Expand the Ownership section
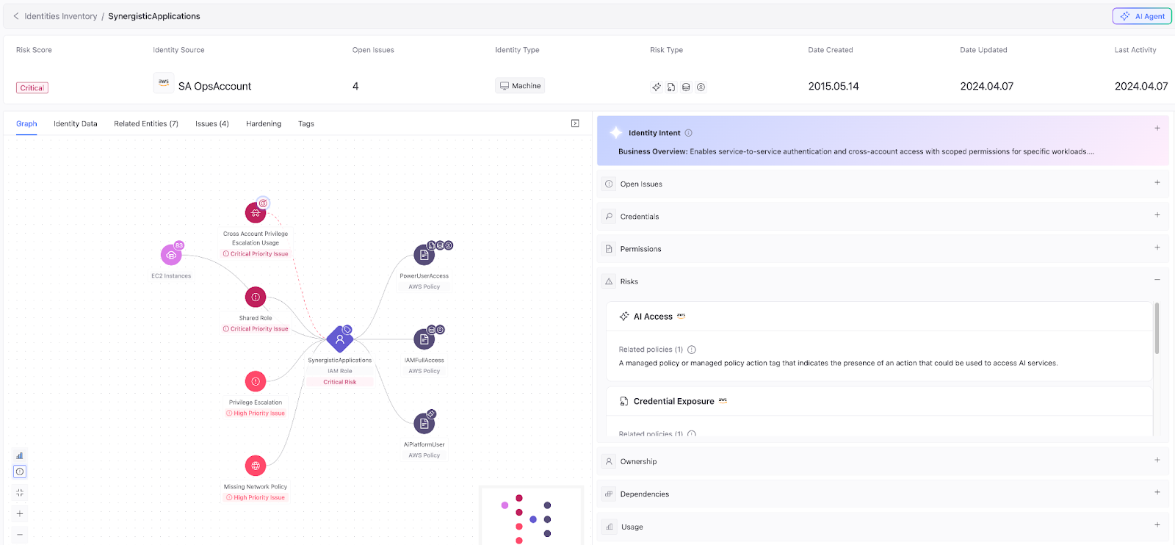The width and height of the screenshot is (1175, 545). click(1157, 460)
